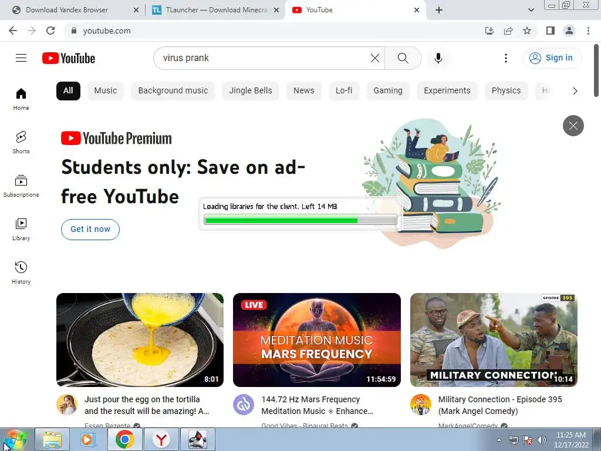Viewport: 601px width, 451px height.
Task: Open the Chrome three-dot menu
Action: (588, 31)
